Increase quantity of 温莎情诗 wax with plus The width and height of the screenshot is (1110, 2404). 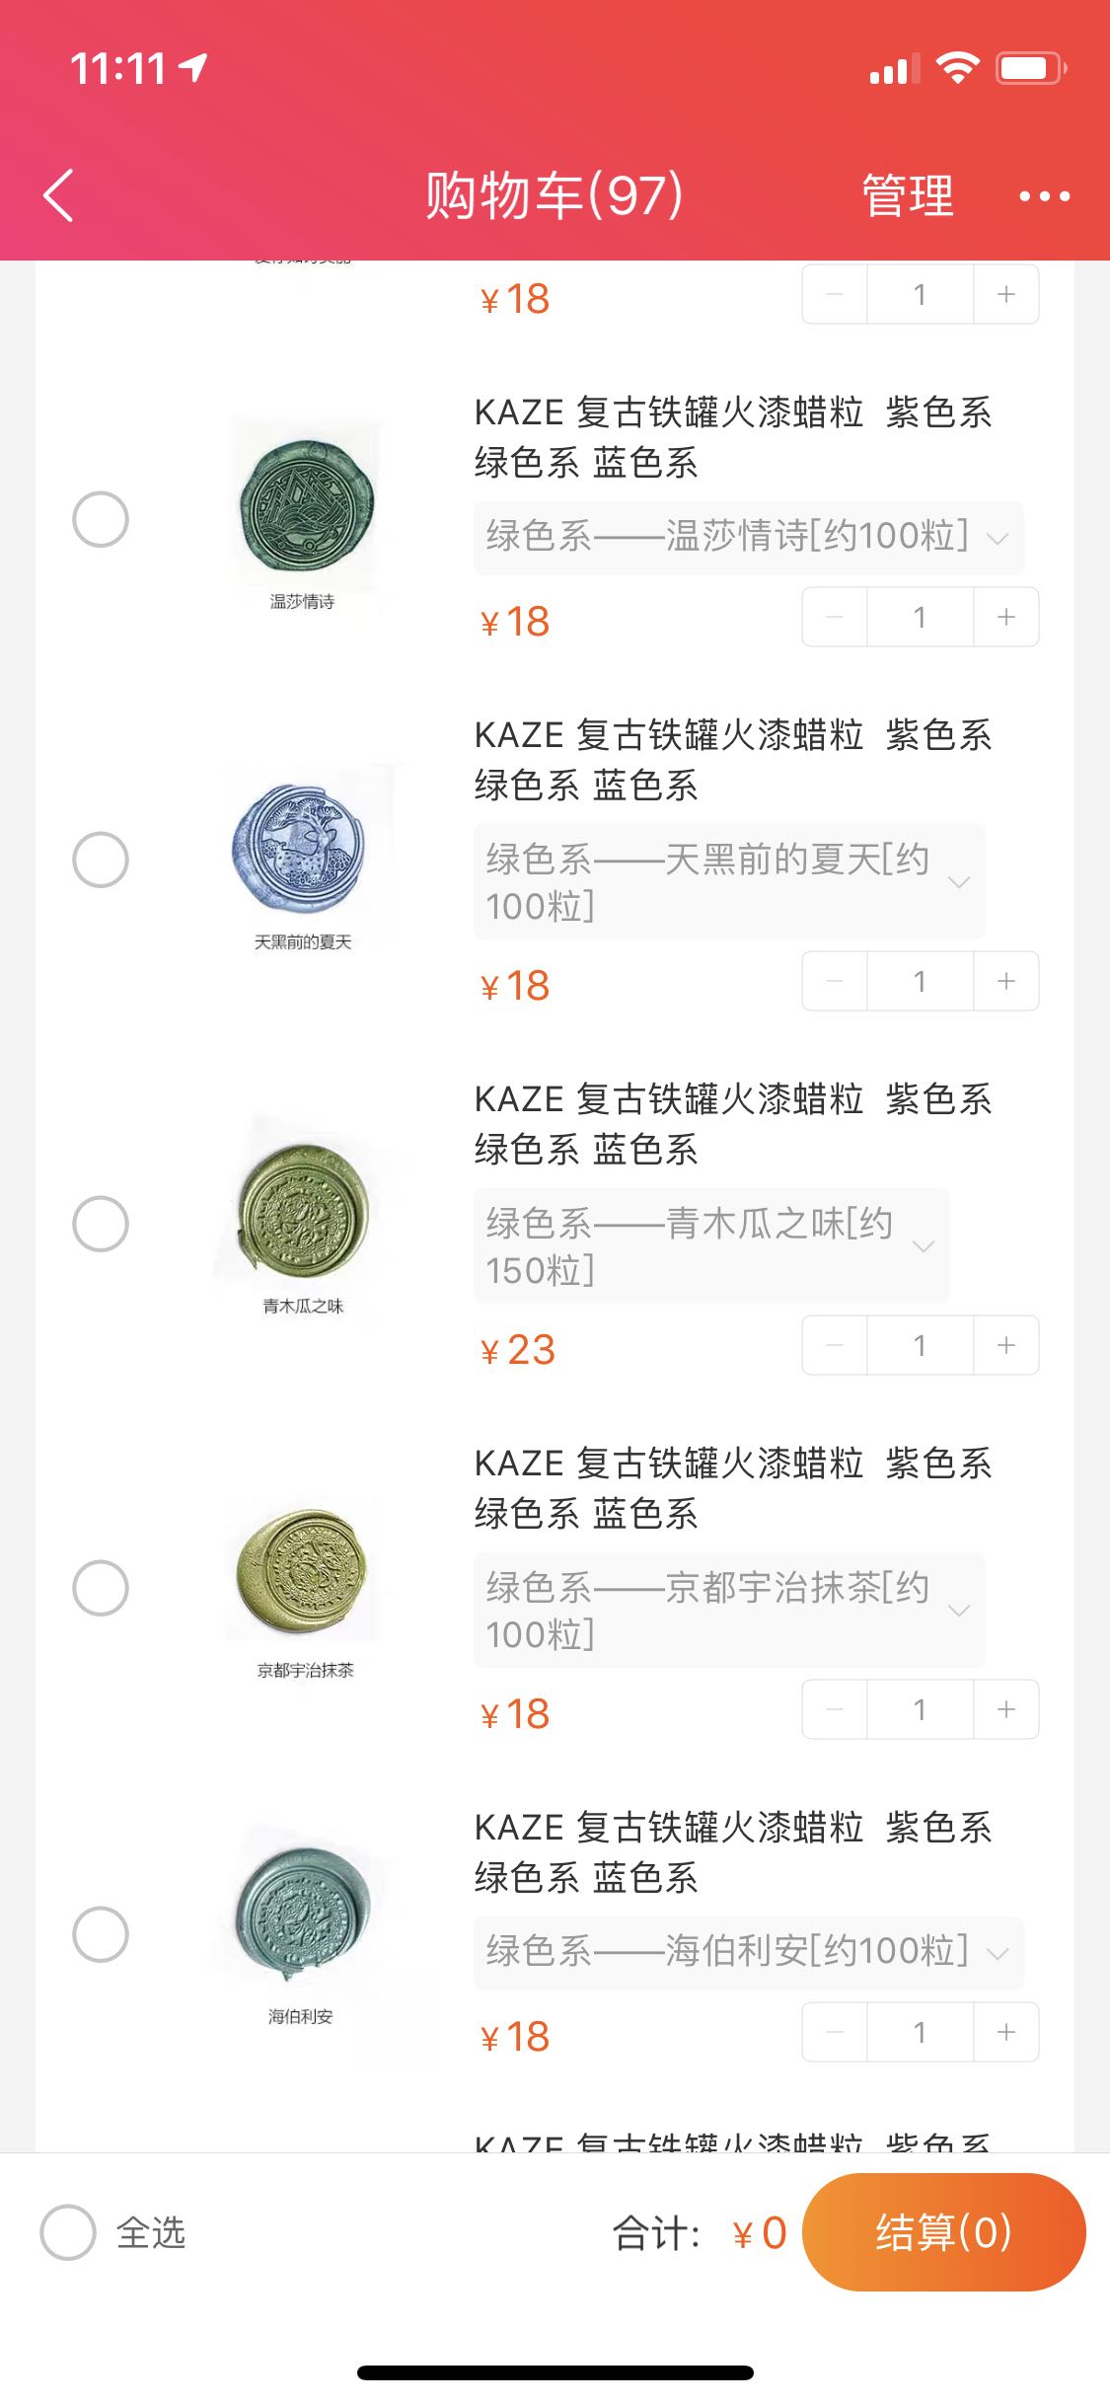[x=1005, y=618]
